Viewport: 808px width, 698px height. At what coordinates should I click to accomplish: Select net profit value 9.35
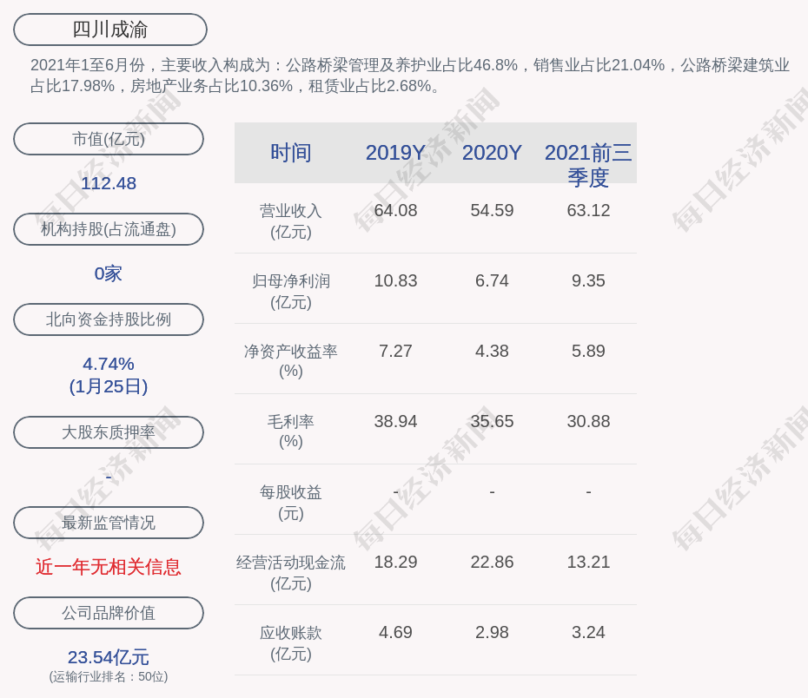[588, 280]
